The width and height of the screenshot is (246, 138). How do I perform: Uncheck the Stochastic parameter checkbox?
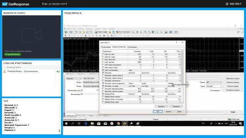[103, 73]
